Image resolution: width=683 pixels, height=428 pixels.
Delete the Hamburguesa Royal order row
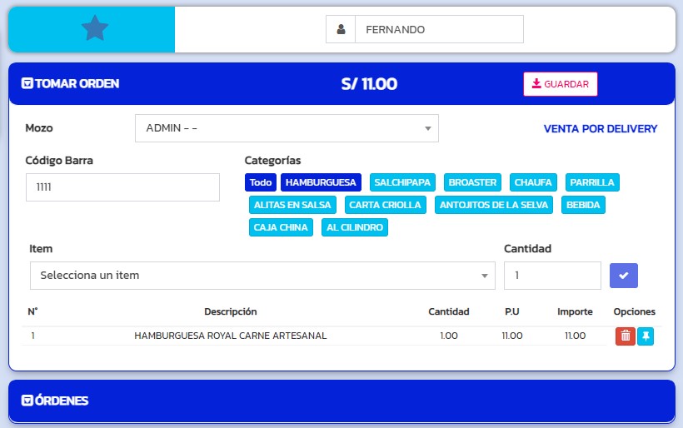click(x=625, y=336)
